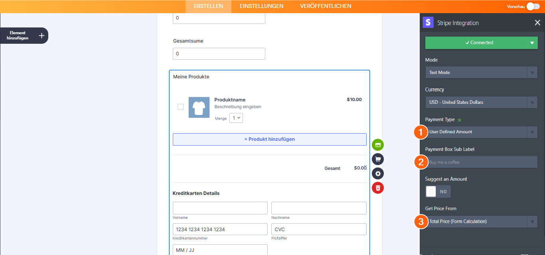Screen dimensions: 545x255
Task: Click the Nachname input field
Action: click(319, 208)
